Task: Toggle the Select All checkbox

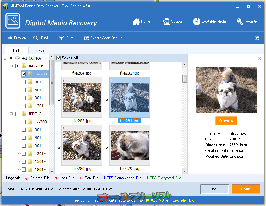Action: coord(59,58)
